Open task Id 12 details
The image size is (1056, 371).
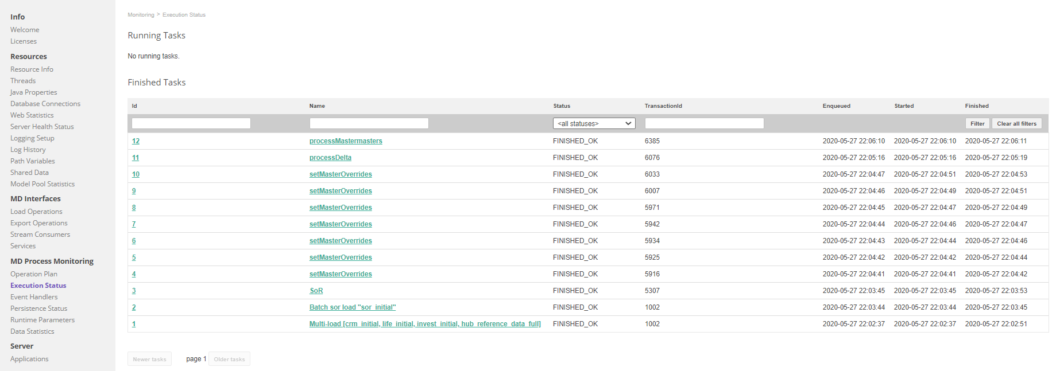(136, 141)
